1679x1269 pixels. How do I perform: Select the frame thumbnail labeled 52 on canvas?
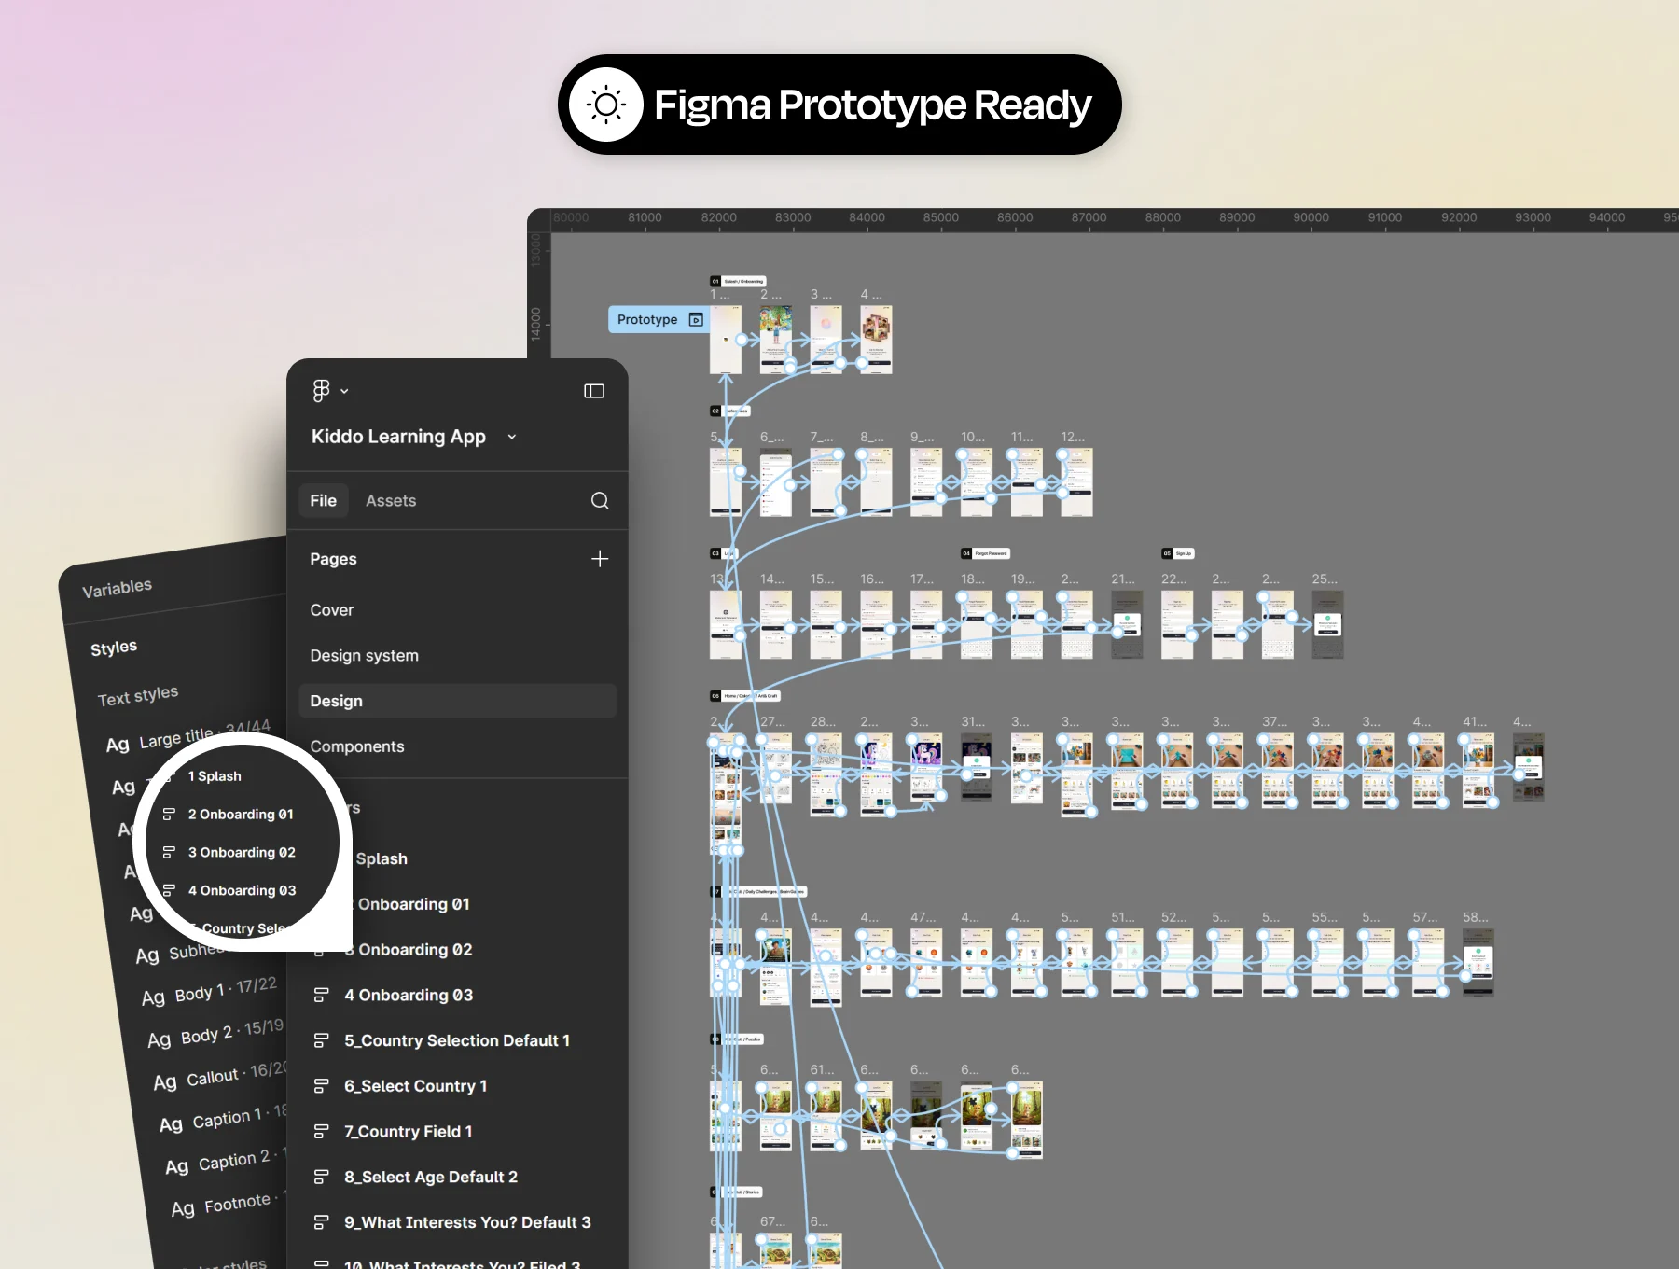coord(1177,964)
